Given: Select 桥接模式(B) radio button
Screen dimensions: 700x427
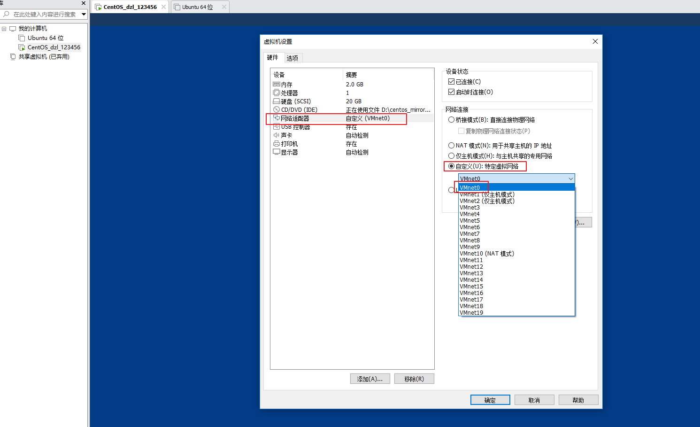Looking at the screenshot, I should click(x=451, y=120).
